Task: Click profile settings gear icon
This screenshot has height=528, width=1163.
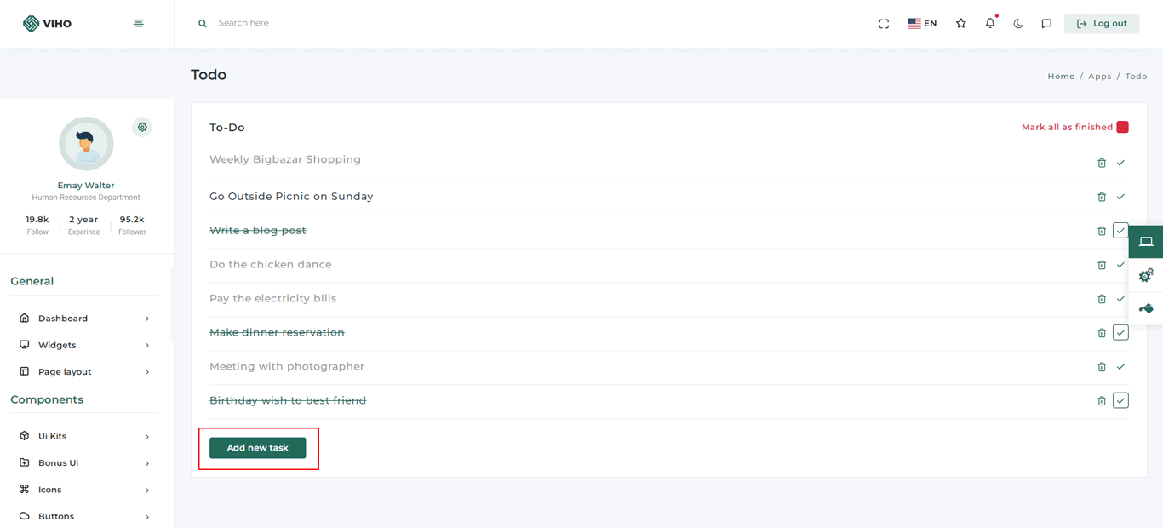Action: pyautogui.click(x=142, y=127)
